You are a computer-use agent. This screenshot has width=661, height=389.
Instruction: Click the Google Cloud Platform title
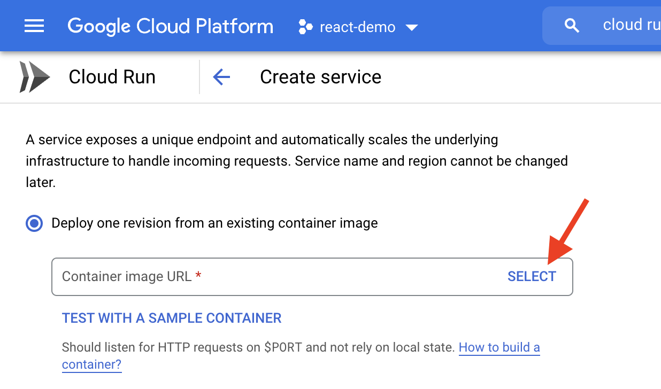coord(170,26)
